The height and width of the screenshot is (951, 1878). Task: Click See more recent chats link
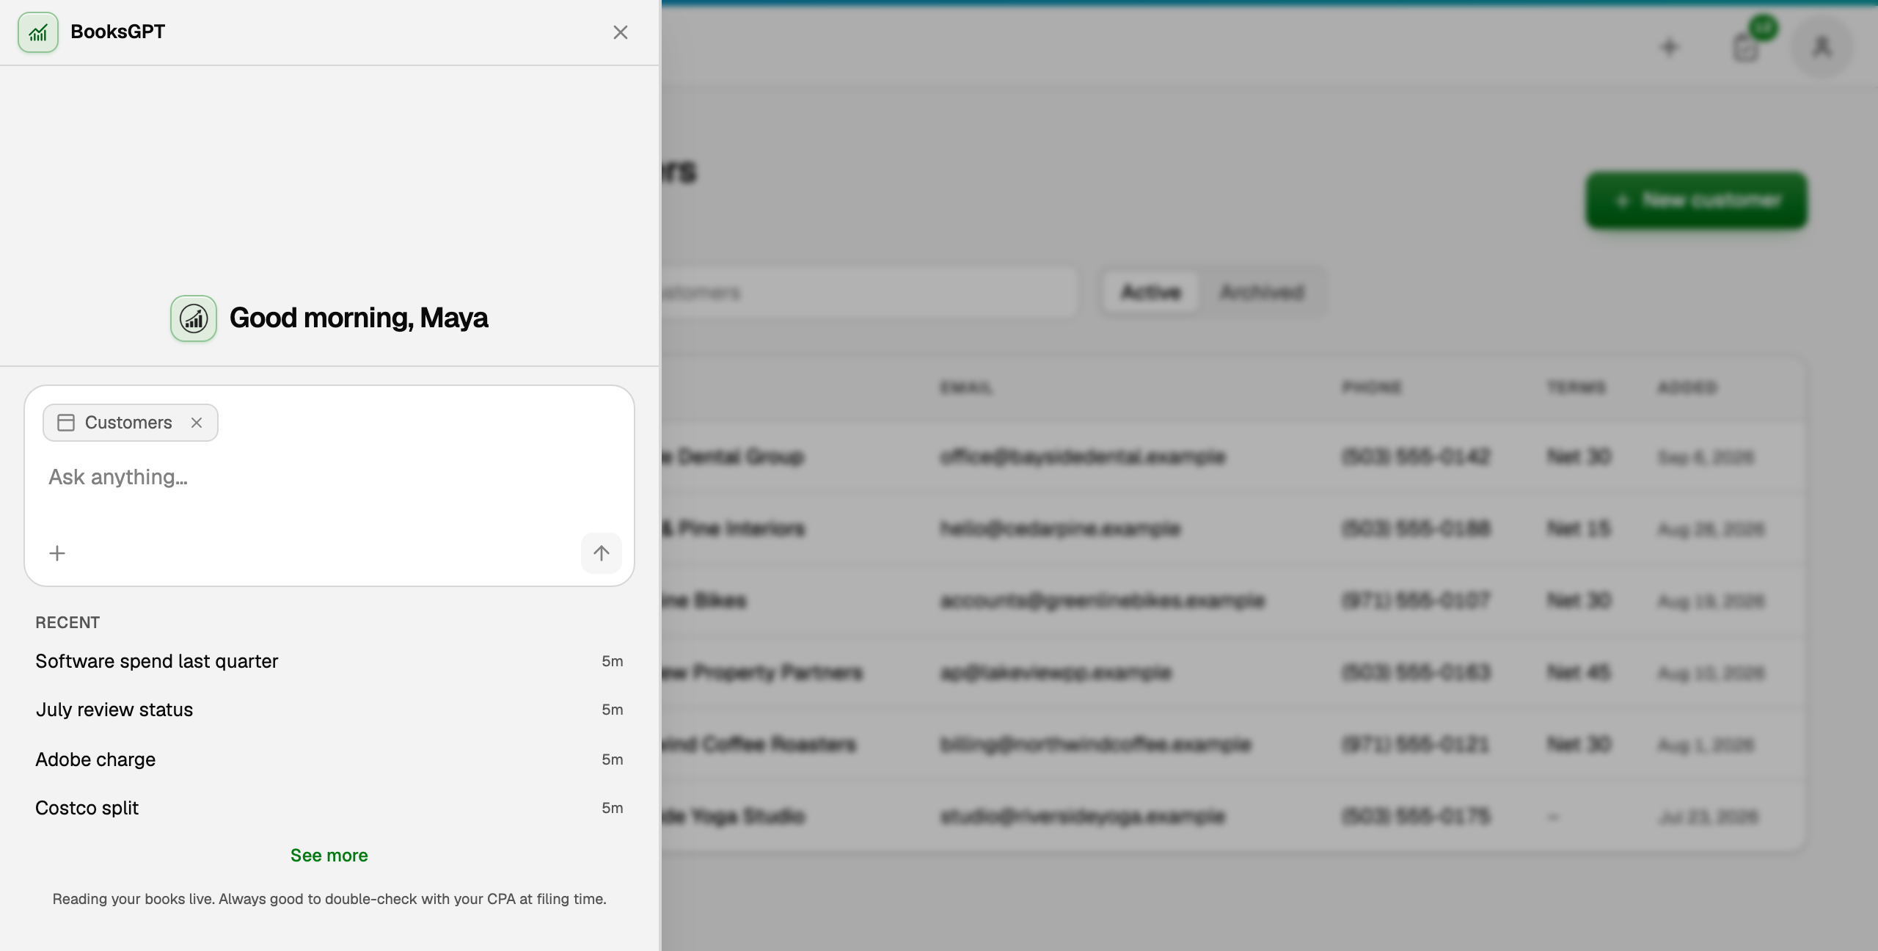coord(329,856)
